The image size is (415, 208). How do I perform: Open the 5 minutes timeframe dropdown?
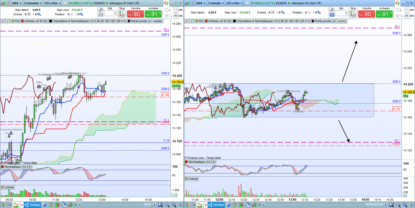click(33, 3)
